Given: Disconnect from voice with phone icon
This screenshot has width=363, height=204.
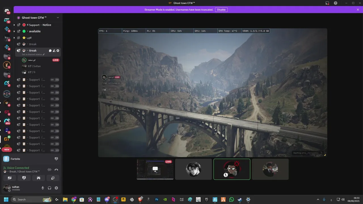Looking at the screenshot, I should 56,169.
